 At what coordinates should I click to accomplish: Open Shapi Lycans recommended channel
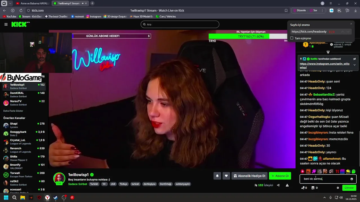(x=24, y=125)
